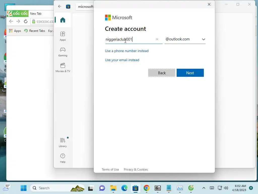The image size is (258, 194).
Task: Open Privacy & Cookies link
Action: 136,169
